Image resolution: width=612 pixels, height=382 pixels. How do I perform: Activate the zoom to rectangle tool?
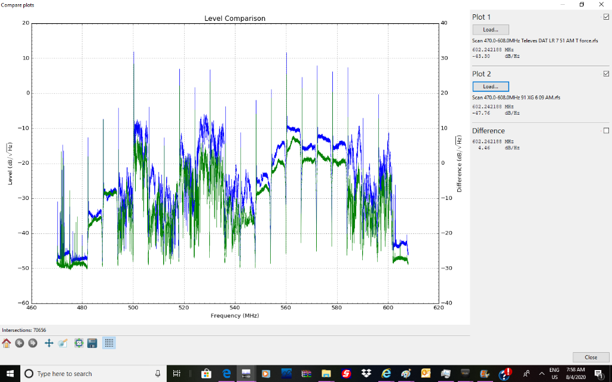tap(63, 343)
